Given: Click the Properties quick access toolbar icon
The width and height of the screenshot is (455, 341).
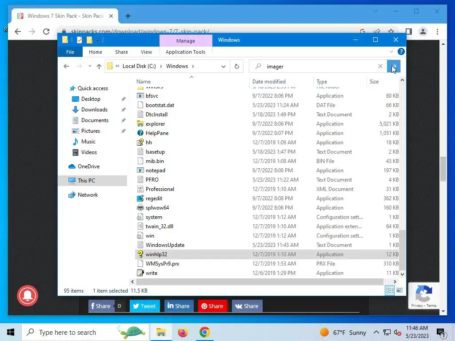Looking at the screenshot, I should (79, 40).
